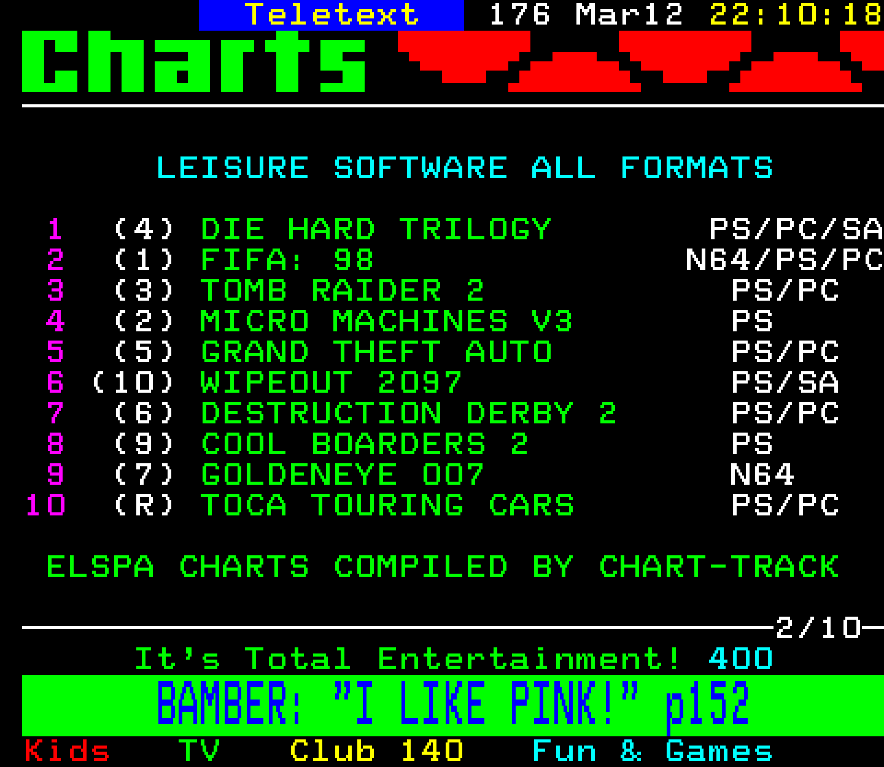The width and height of the screenshot is (884, 767).
Task: Click last week's position (10) for Wipeout
Action: [133, 383]
